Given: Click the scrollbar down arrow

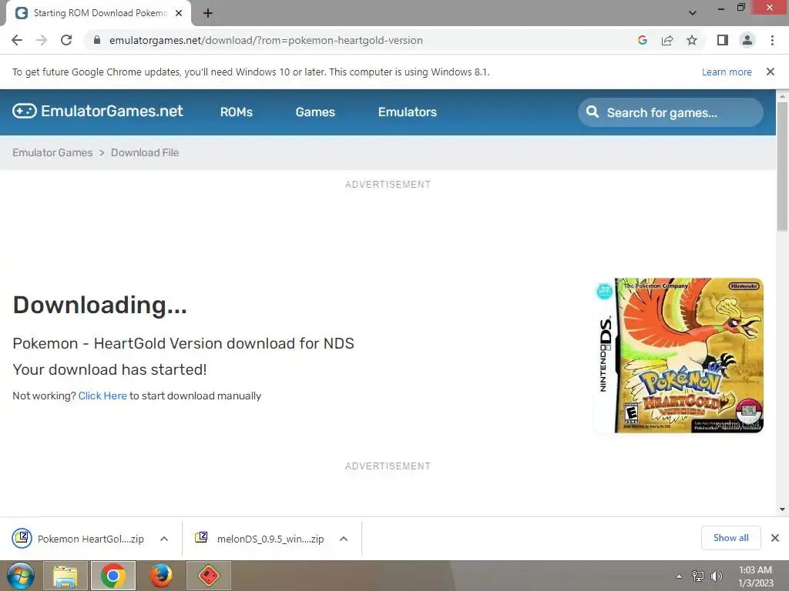Looking at the screenshot, I should [x=783, y=509].
